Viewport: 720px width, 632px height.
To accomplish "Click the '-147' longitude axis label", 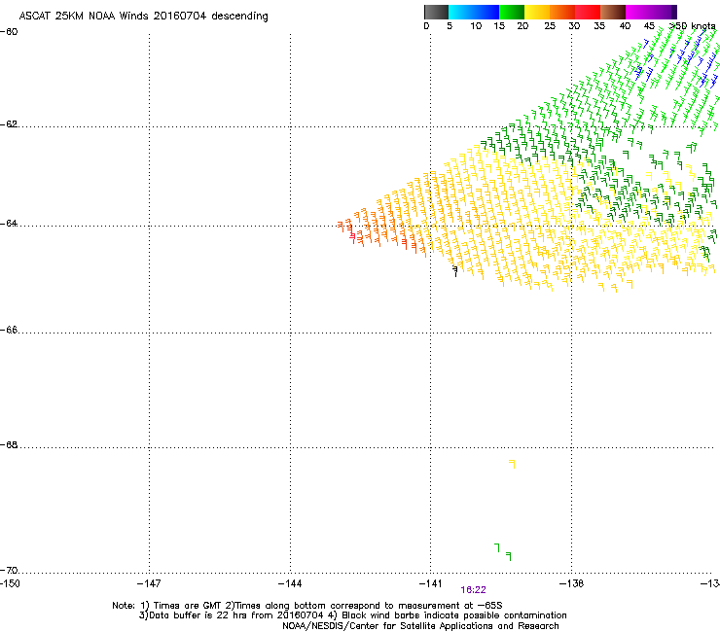I will pyautogui.click(x=149, y=583).
